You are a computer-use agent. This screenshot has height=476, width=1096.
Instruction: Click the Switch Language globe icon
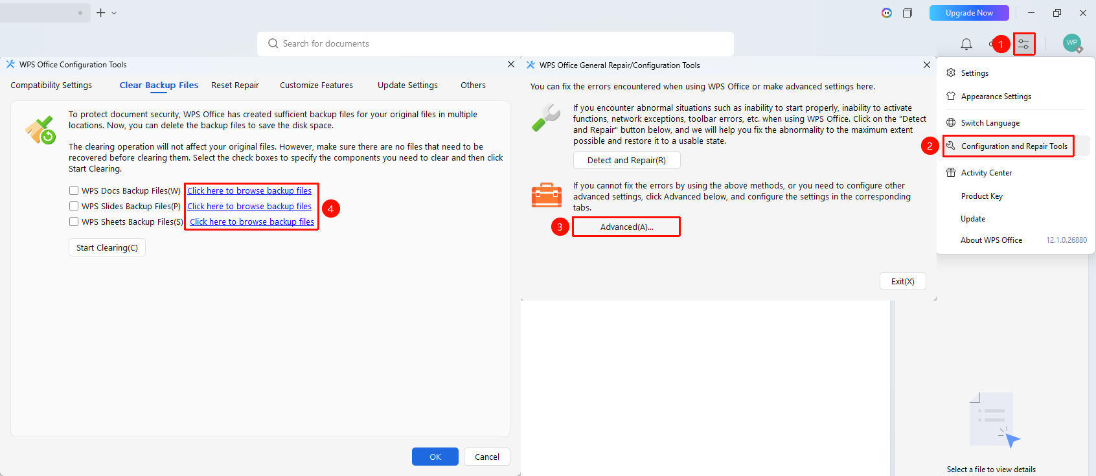(951, 122)
